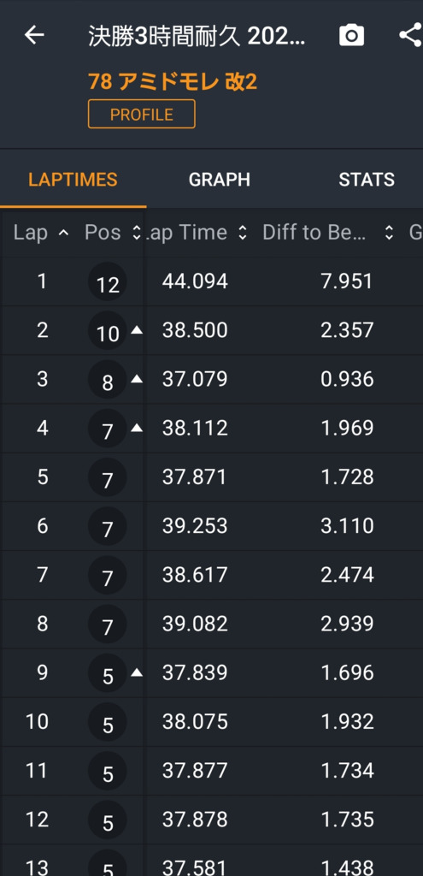The width and height of the screenshot is (423, 876).
Task: Toggle sort on Diff to Best column
Action: pyautogui.click(x=389, y=233)
